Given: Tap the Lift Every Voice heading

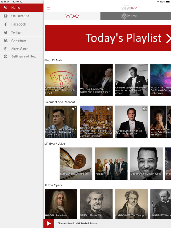Looking at the screenshot, I should [x=55, y=143].
